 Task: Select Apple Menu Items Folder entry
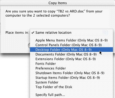71,40
